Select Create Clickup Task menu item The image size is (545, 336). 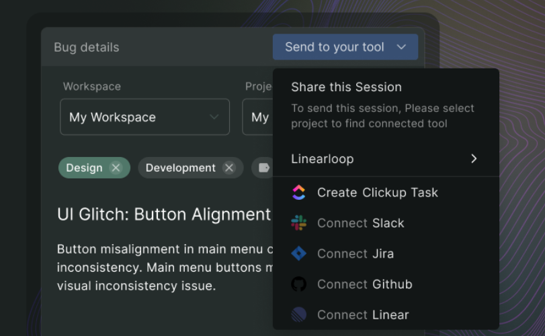coord(377,193)
